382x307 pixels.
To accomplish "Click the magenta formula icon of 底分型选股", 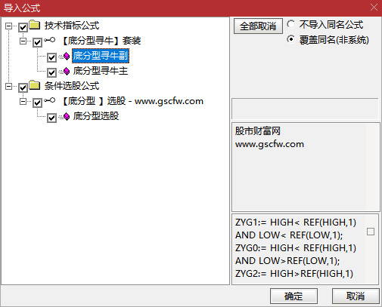I will pos(67,116).
